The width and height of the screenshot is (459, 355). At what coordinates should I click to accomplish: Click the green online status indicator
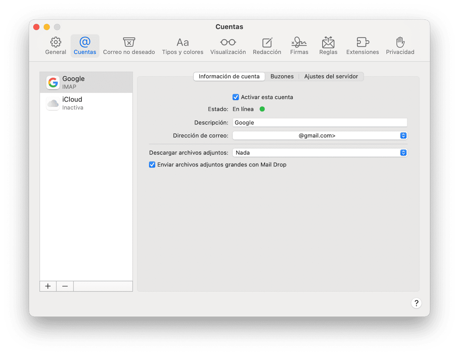(x=262, y=109)
